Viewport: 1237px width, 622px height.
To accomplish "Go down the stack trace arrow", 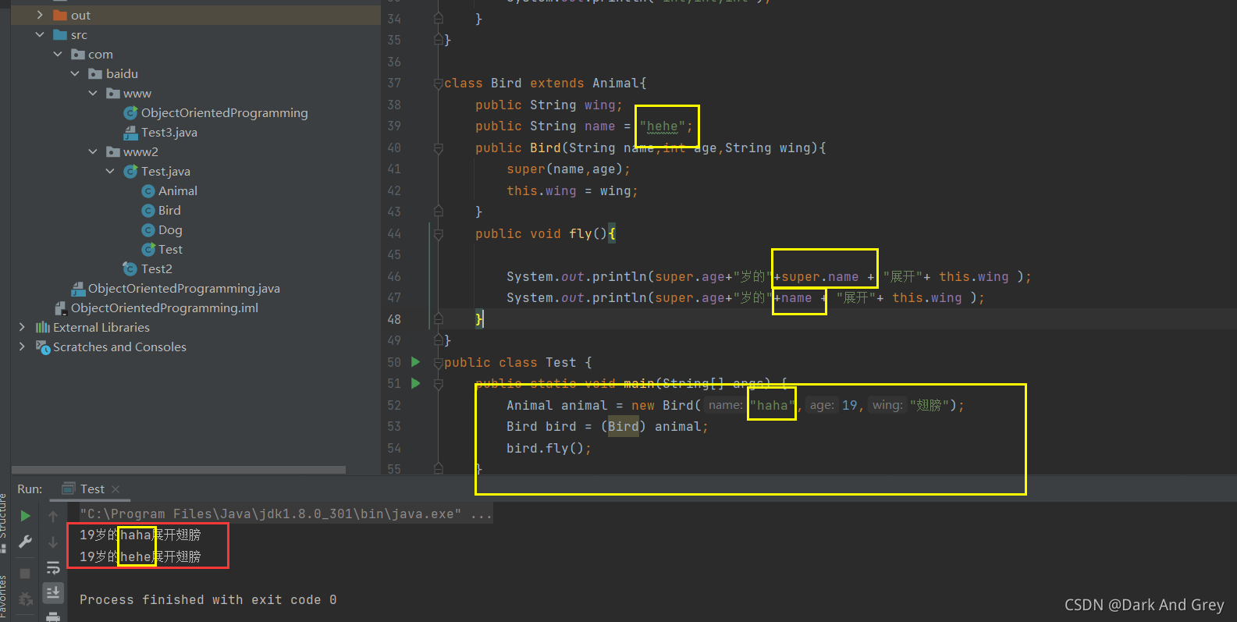I will point(53,542).
